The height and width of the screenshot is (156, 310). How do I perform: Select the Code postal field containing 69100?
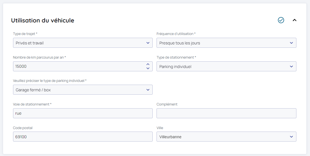coord(82,137)
